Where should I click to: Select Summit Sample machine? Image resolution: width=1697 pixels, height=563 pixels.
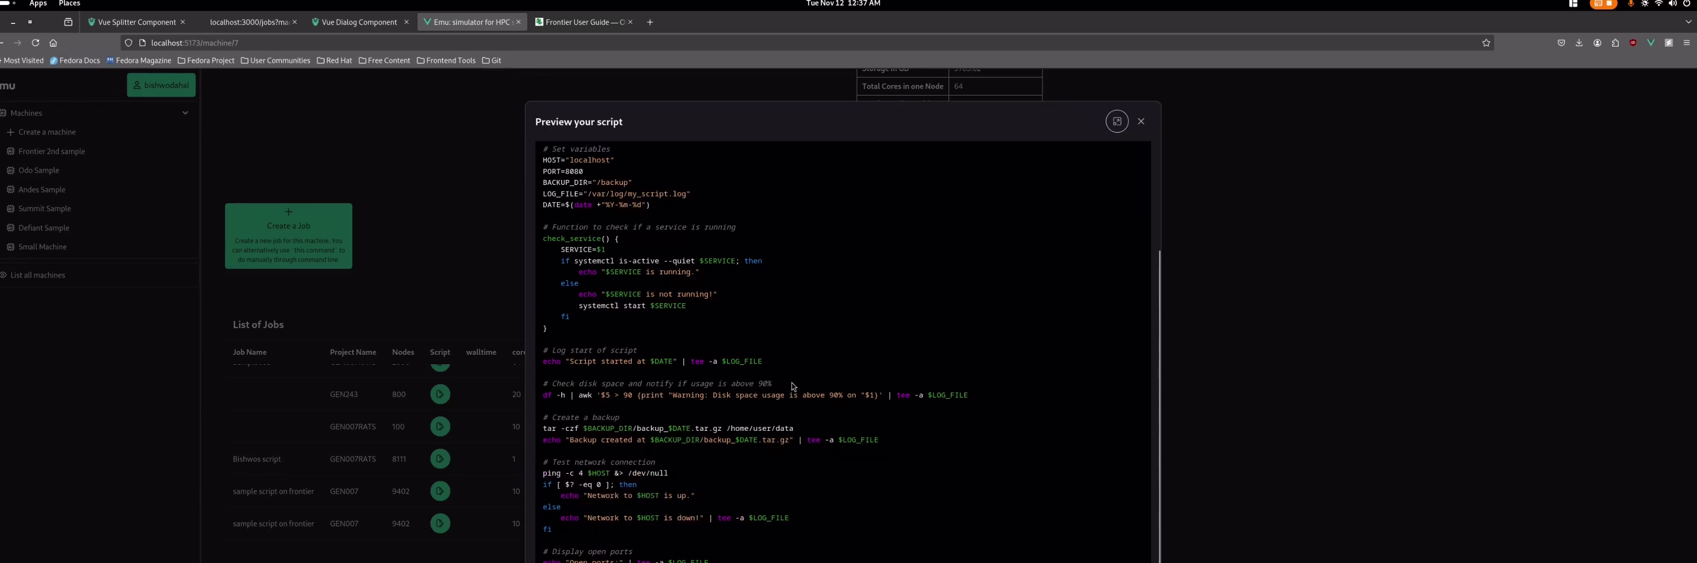tap(44, 208)
